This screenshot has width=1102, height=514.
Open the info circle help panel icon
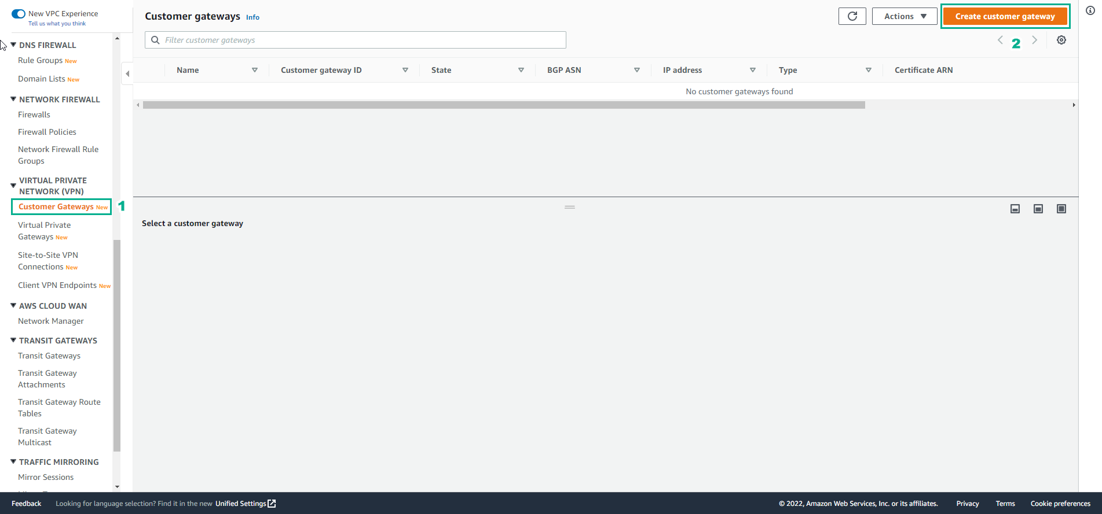1090,10
